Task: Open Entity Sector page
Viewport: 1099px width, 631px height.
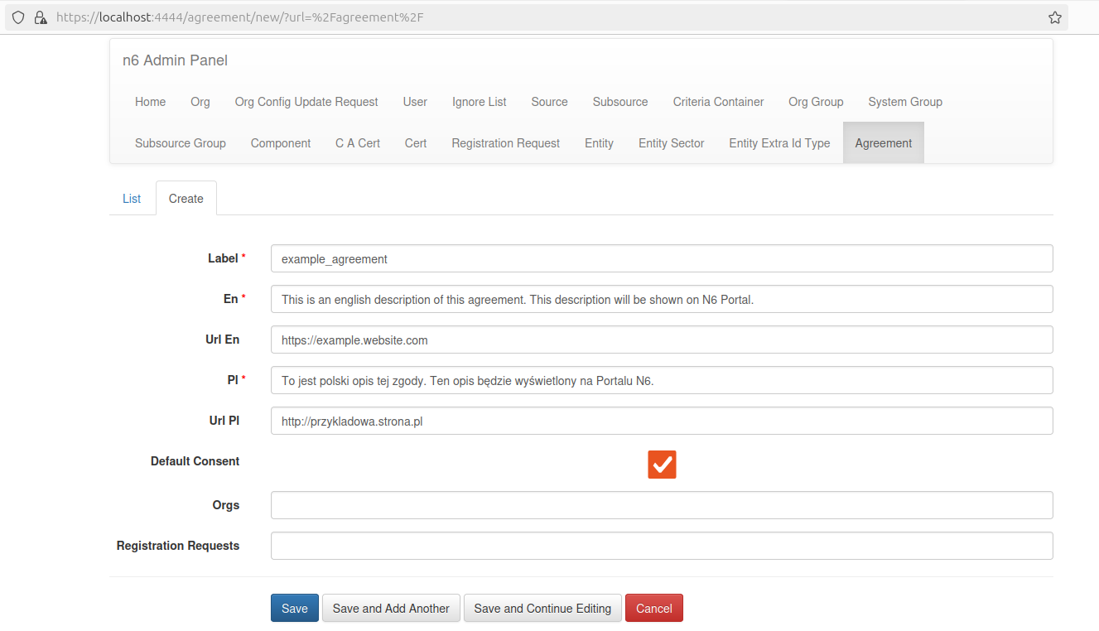Action: click(671, 143)
